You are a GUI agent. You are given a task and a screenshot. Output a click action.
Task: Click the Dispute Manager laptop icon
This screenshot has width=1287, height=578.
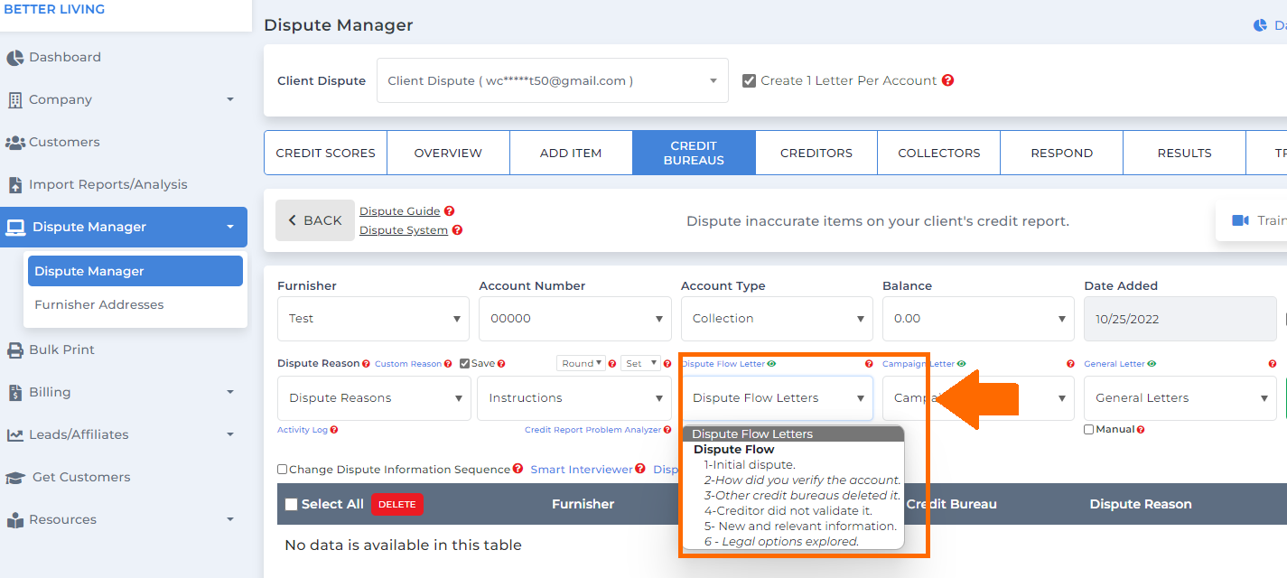click(x=15, y=228)
